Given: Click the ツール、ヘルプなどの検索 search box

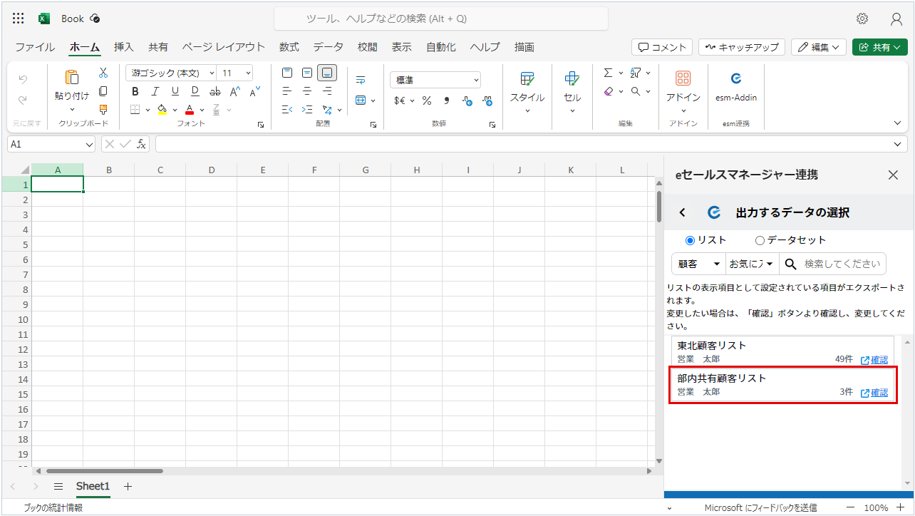Looking at the screenshot, I should (x=441, y=19).
